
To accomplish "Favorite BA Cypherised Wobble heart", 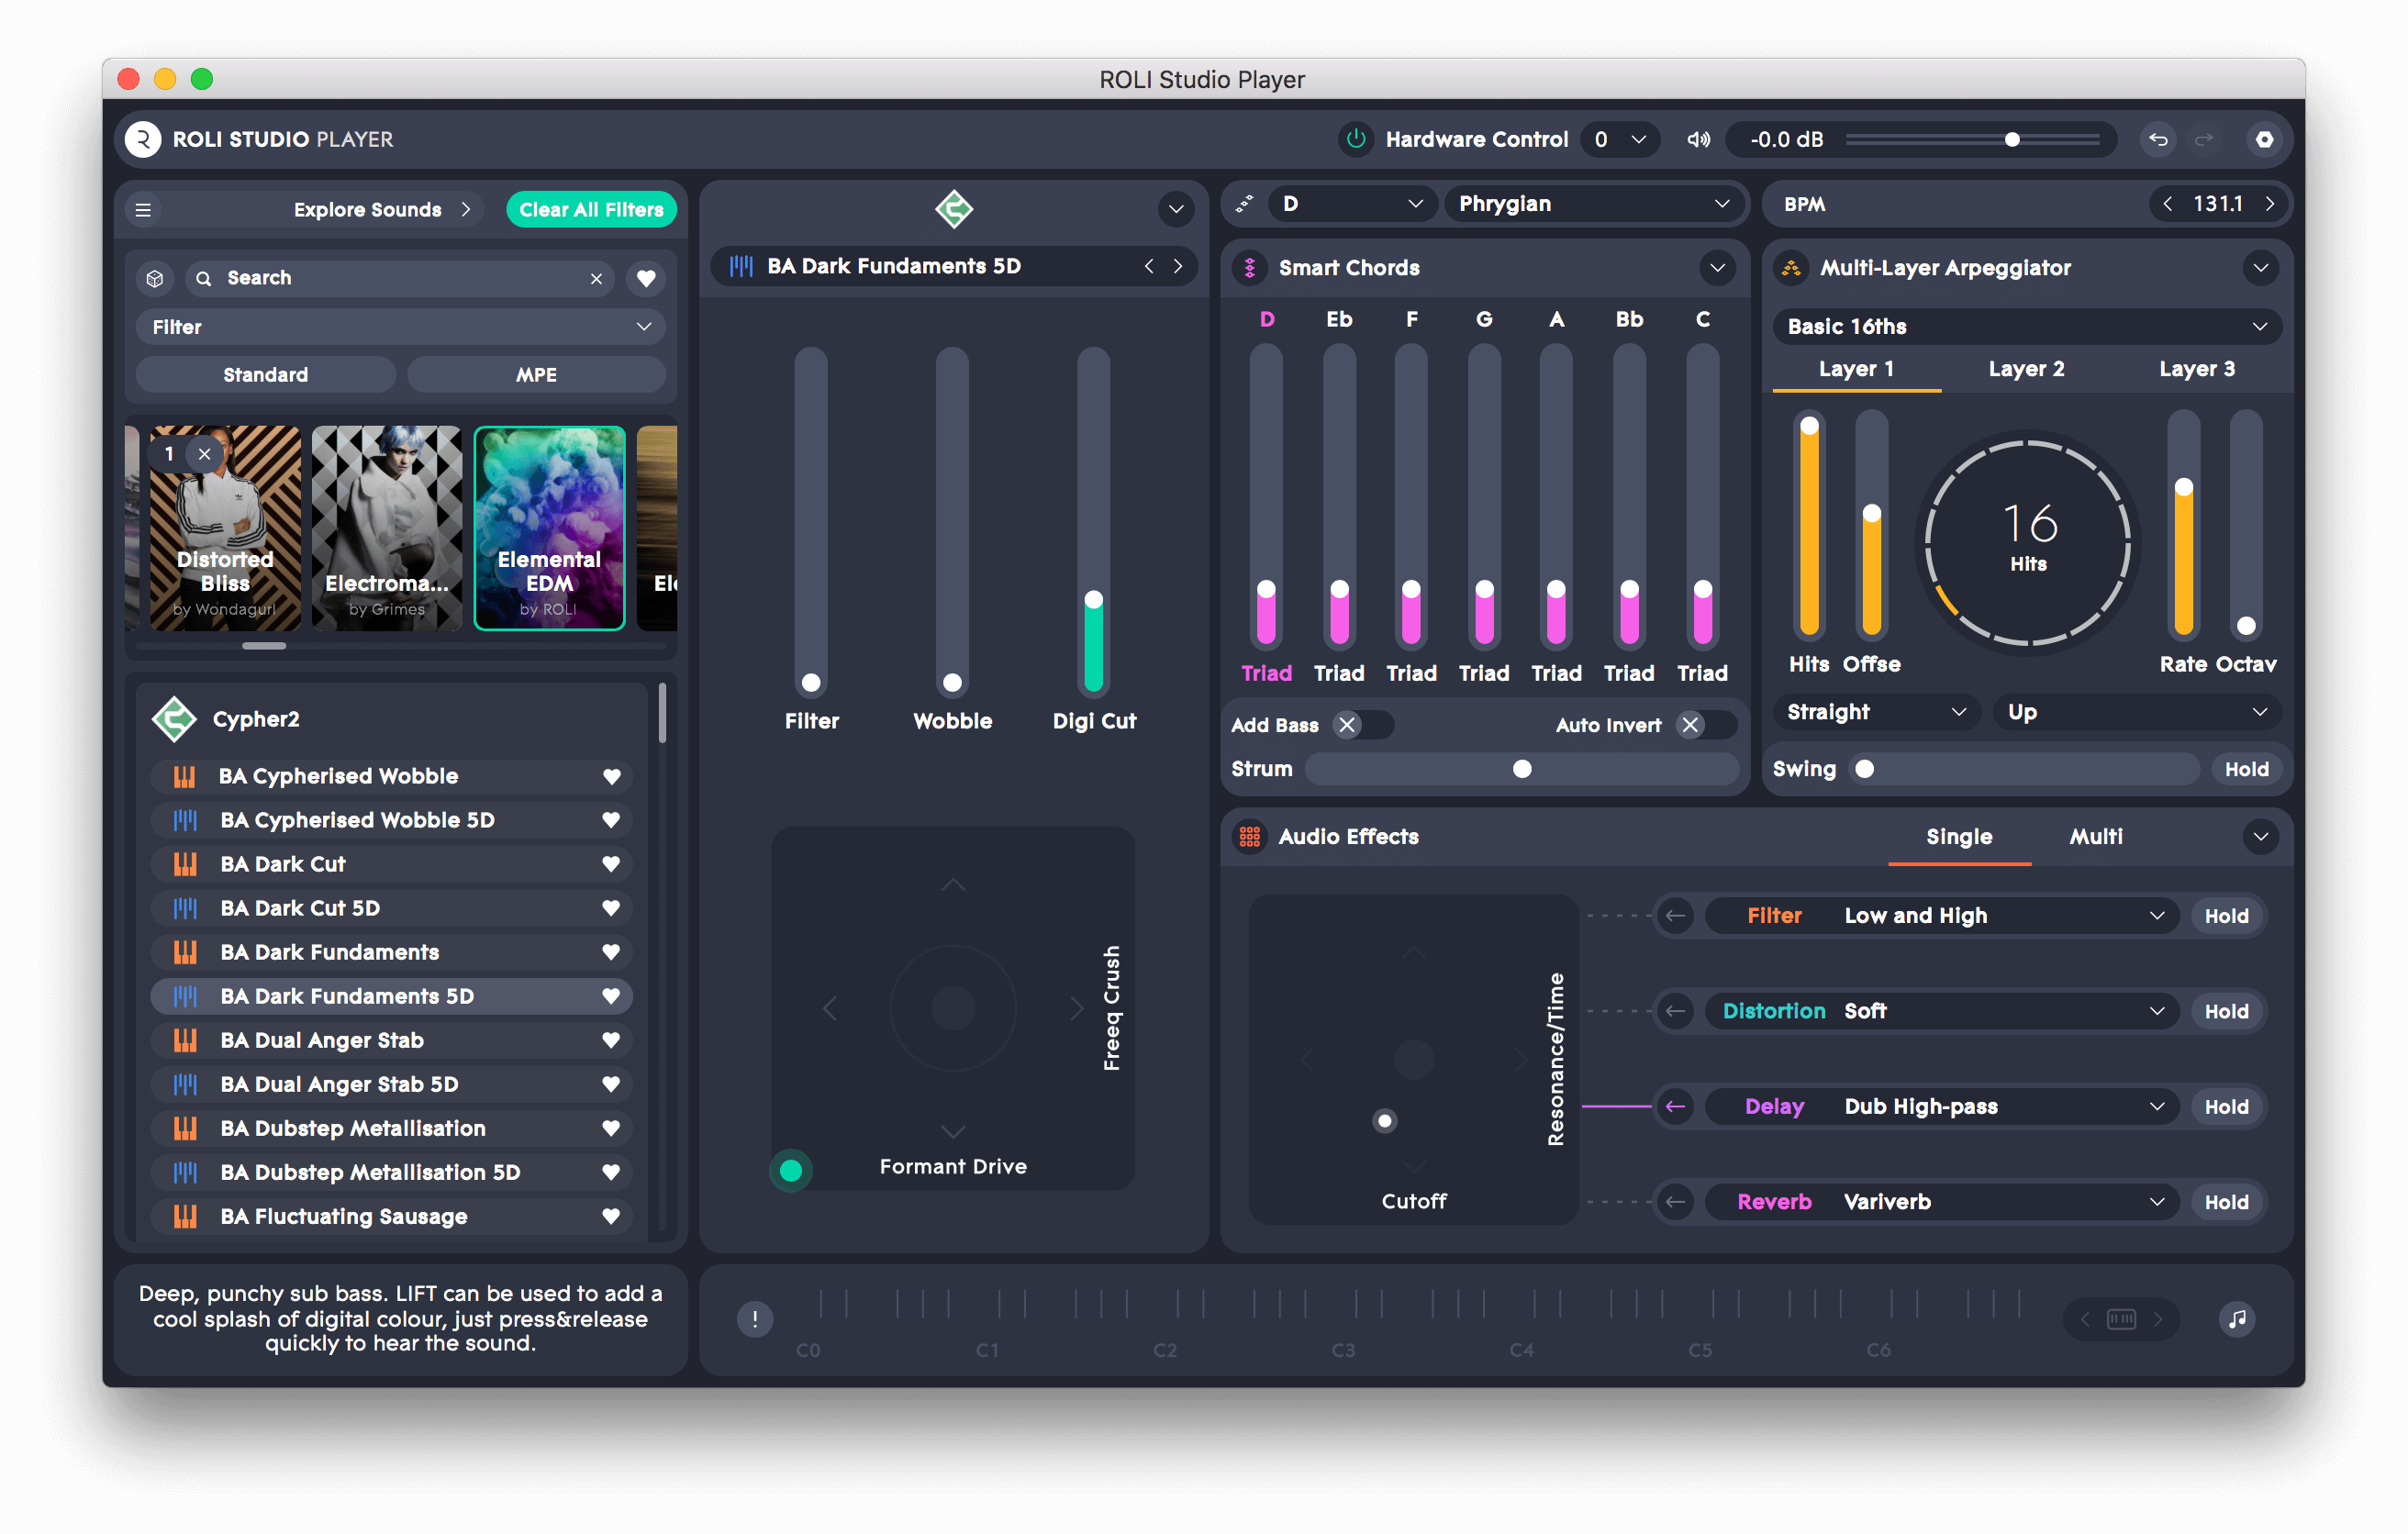I will [611, 776].
